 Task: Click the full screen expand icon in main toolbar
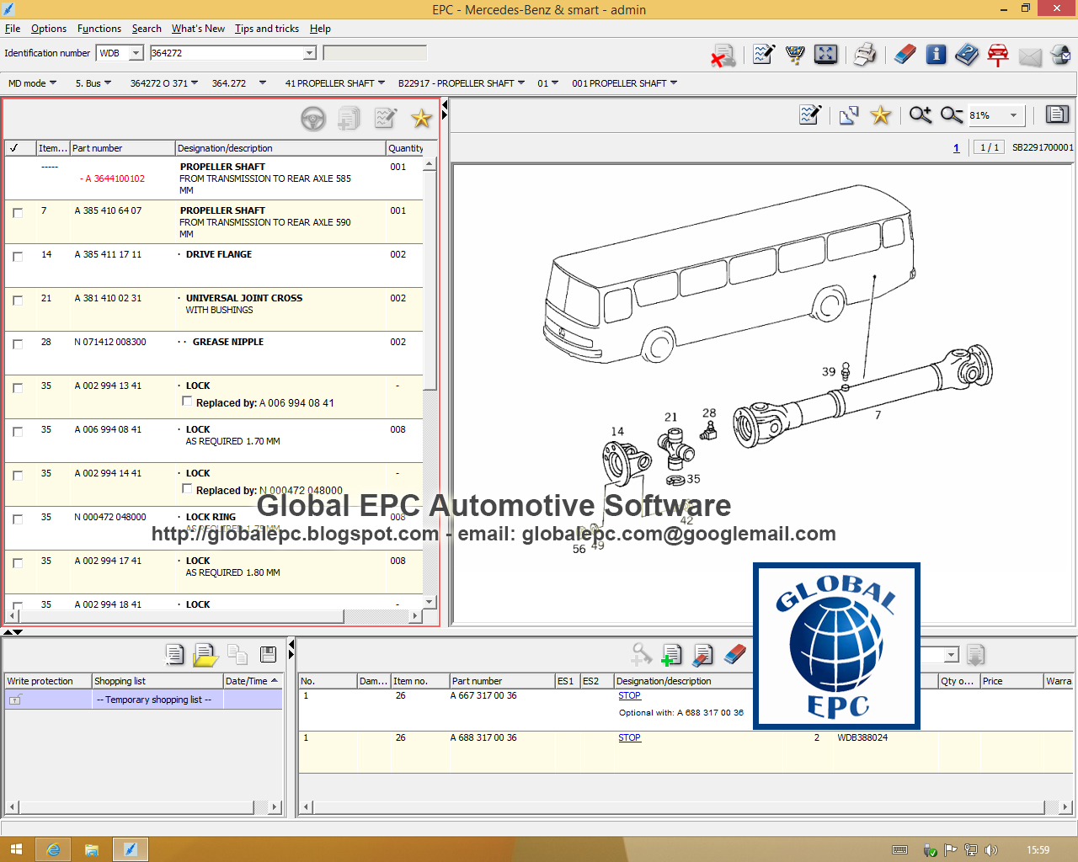(826, 55)
